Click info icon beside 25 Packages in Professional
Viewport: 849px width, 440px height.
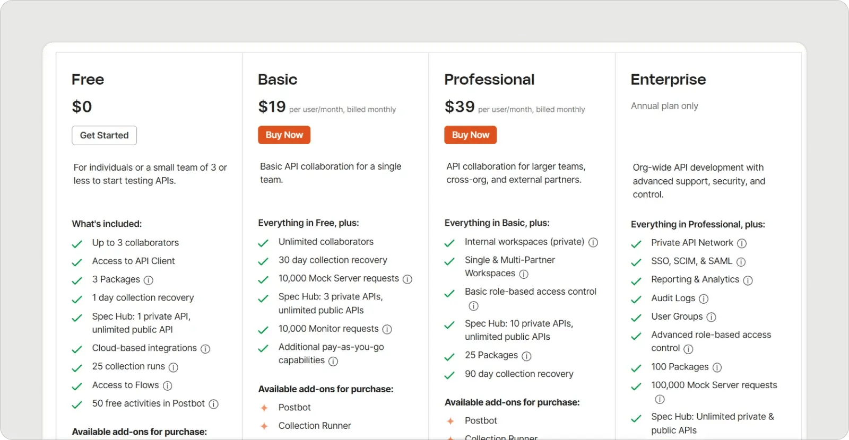coord(527,356)
